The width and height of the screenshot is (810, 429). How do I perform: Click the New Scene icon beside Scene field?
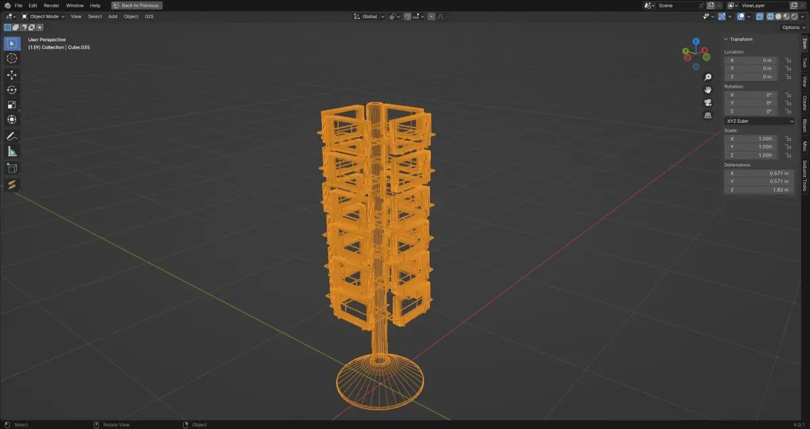[x=710, y=5]
